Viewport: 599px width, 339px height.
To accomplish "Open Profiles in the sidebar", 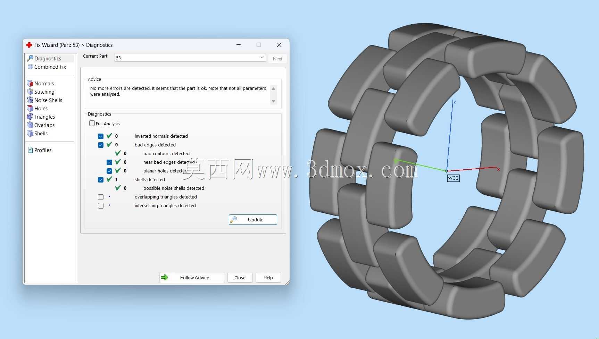I will [43, 150].
